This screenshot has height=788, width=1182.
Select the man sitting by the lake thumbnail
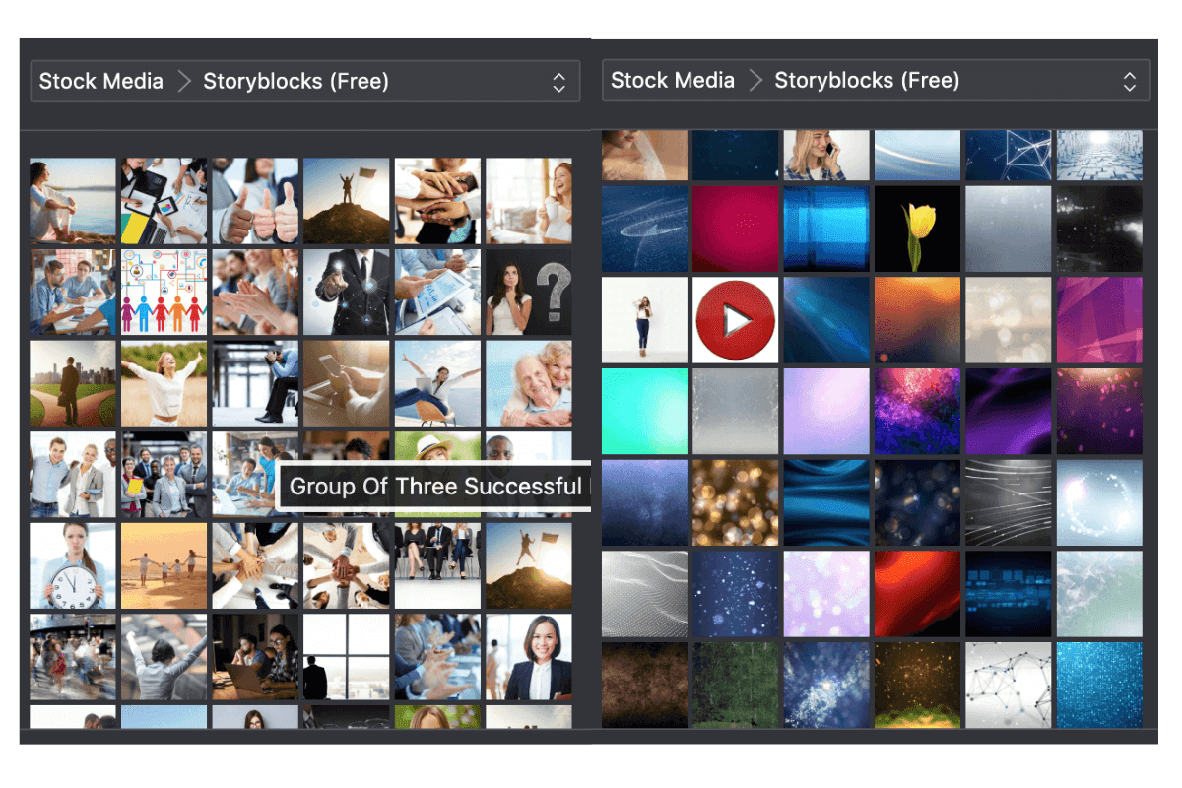coord(73,201)
